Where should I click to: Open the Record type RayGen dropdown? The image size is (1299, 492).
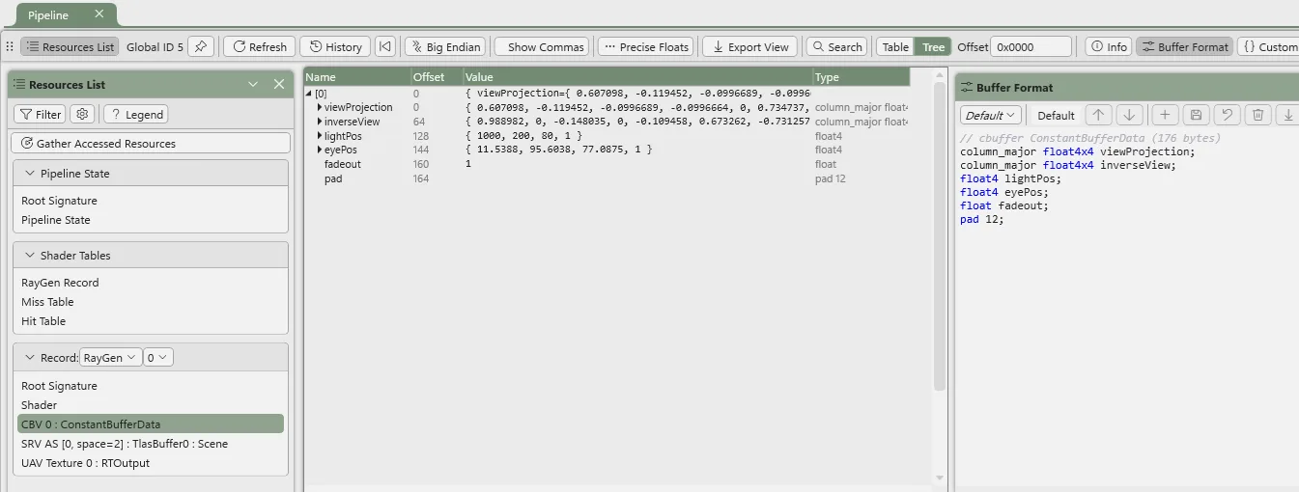pos(110,358)
